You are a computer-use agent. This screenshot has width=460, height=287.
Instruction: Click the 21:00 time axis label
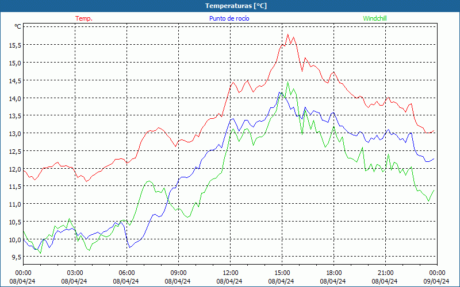(385, 273)
